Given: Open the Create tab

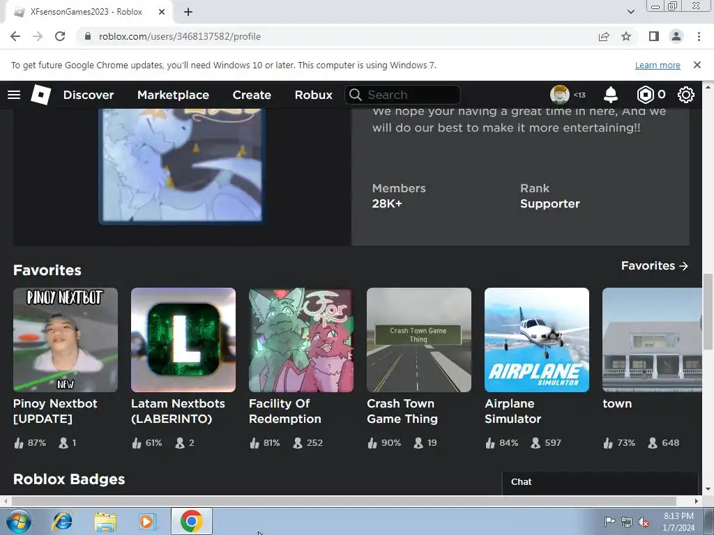Looking at the screenshot, I should (x=252, y=95).
